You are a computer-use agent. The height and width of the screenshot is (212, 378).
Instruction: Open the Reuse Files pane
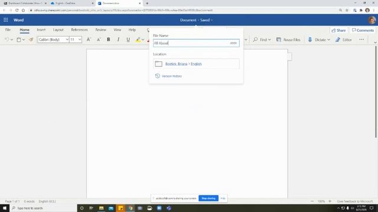288,39
